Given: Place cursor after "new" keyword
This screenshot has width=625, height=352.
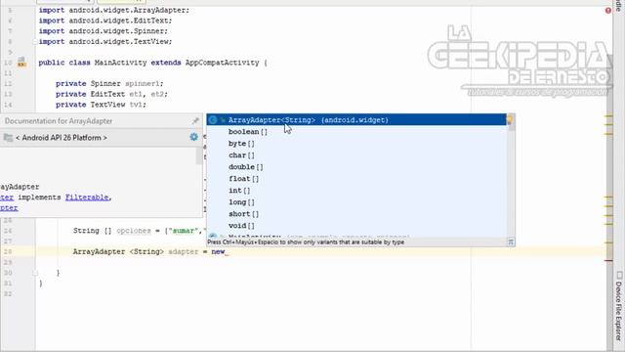Looking at the screenshot, I should (226, 252).
